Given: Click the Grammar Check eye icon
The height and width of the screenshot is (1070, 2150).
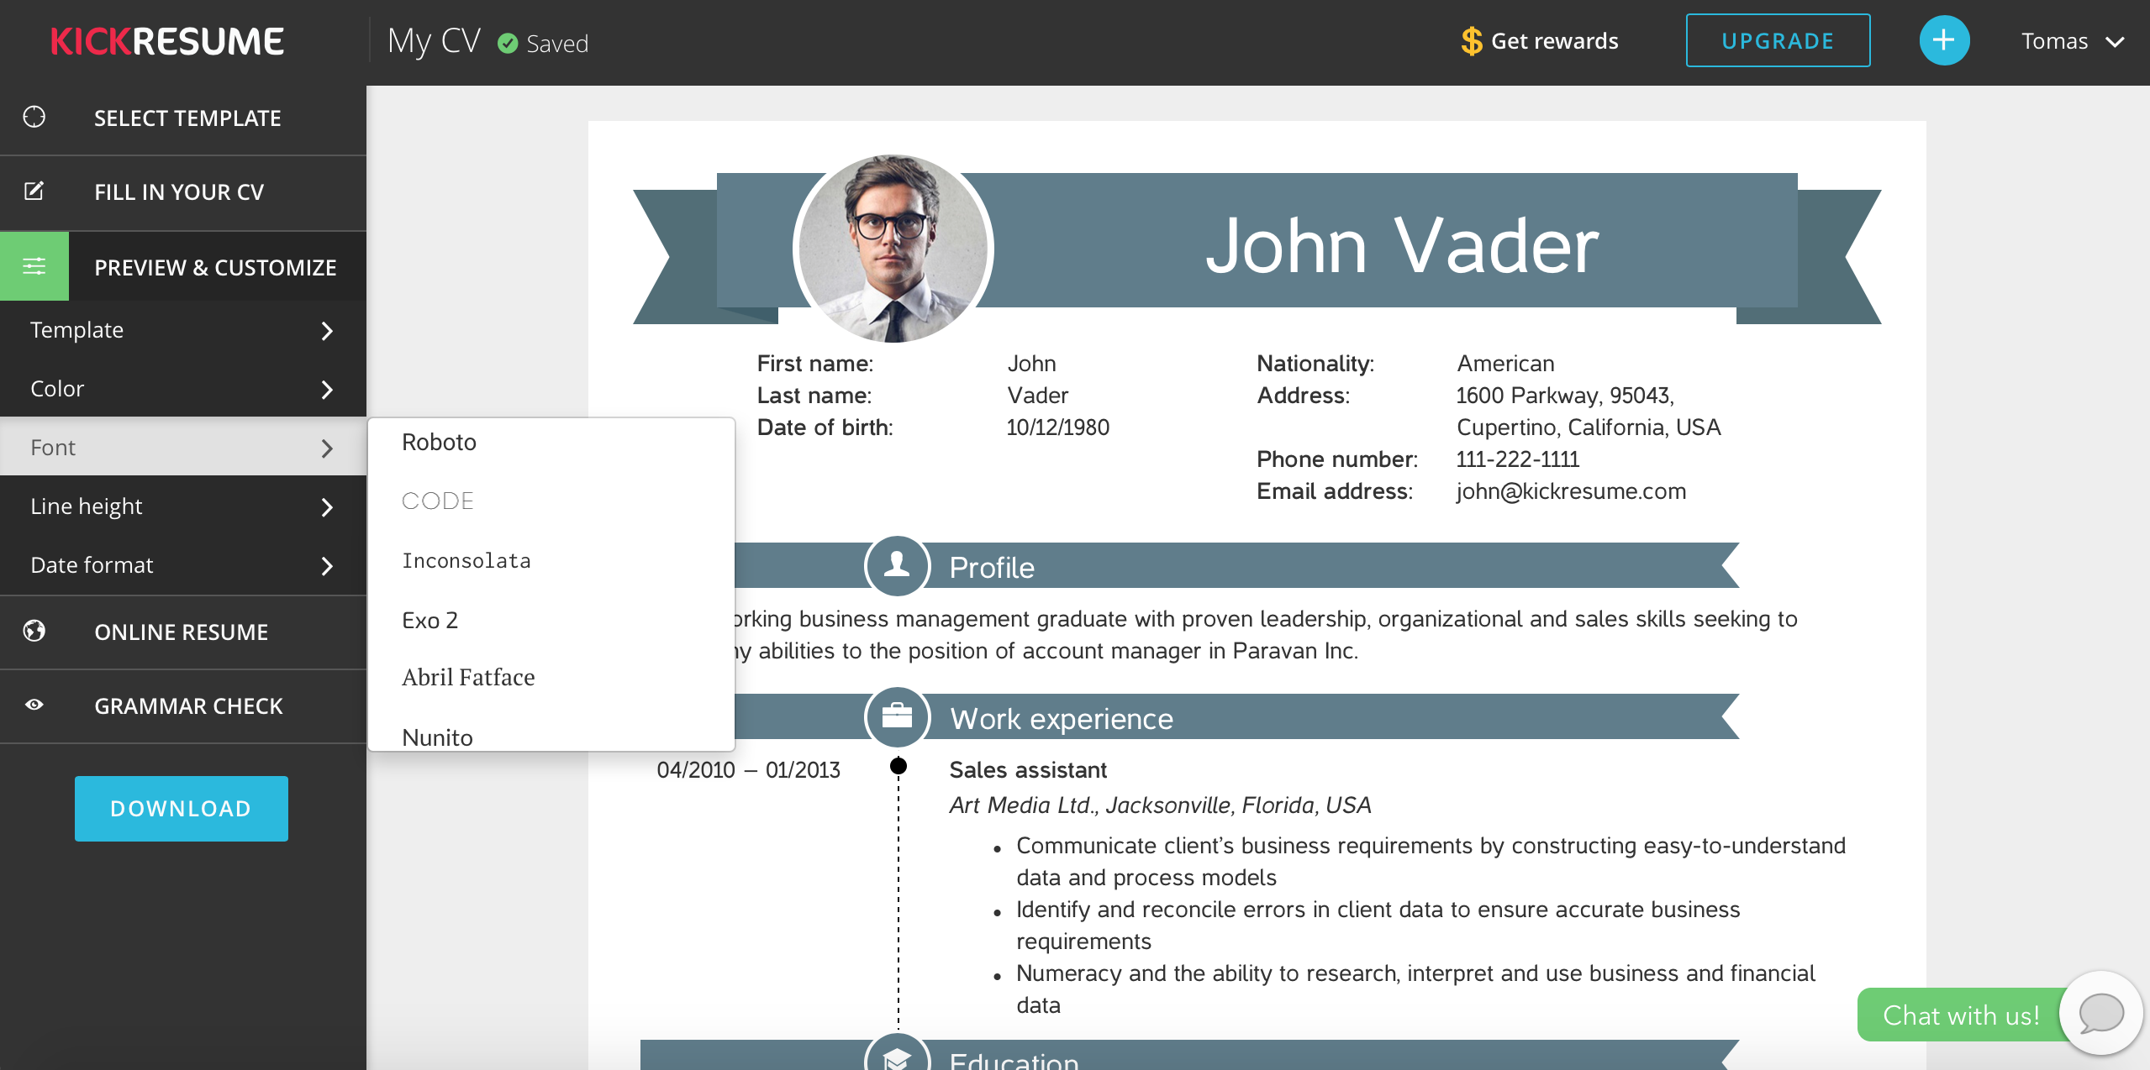Looking at the screenshot, I should pos(34,705).
